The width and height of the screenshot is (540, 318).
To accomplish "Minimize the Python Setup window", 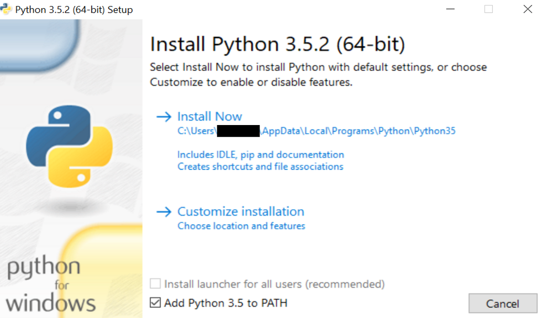I will (x=450, y=9).
